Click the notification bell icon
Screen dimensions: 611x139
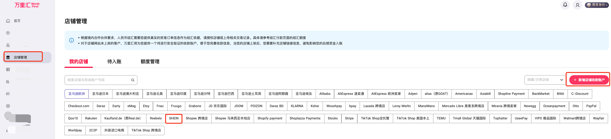[x=565, y=5]
